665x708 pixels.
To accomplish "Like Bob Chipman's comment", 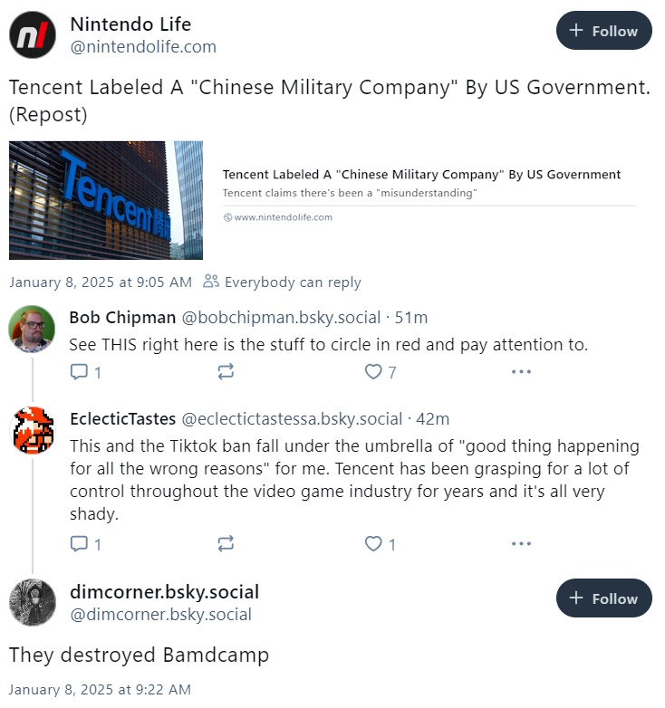I will click(x=381, y=371).
